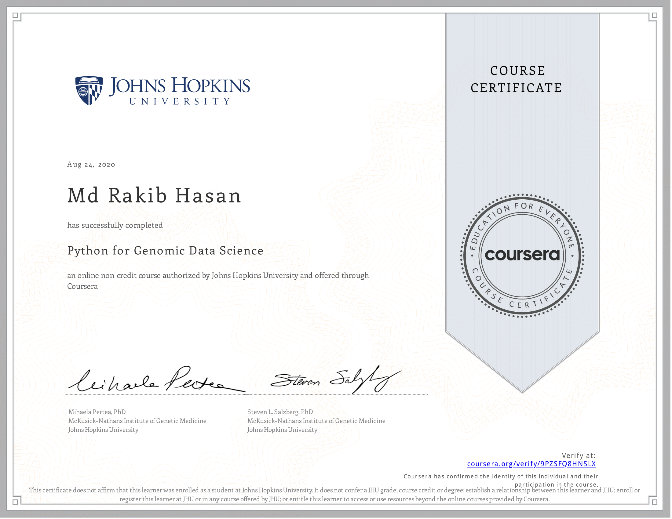
Task: Select the recipient name Md Rakib Hasan
Action: click(154, 196)
